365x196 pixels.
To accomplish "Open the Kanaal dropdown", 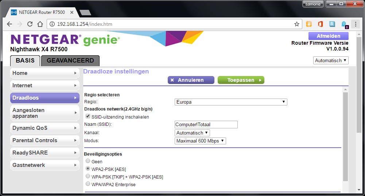I will point(192,133).
